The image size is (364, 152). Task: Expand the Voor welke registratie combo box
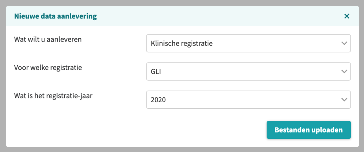[x=248, y=71]
